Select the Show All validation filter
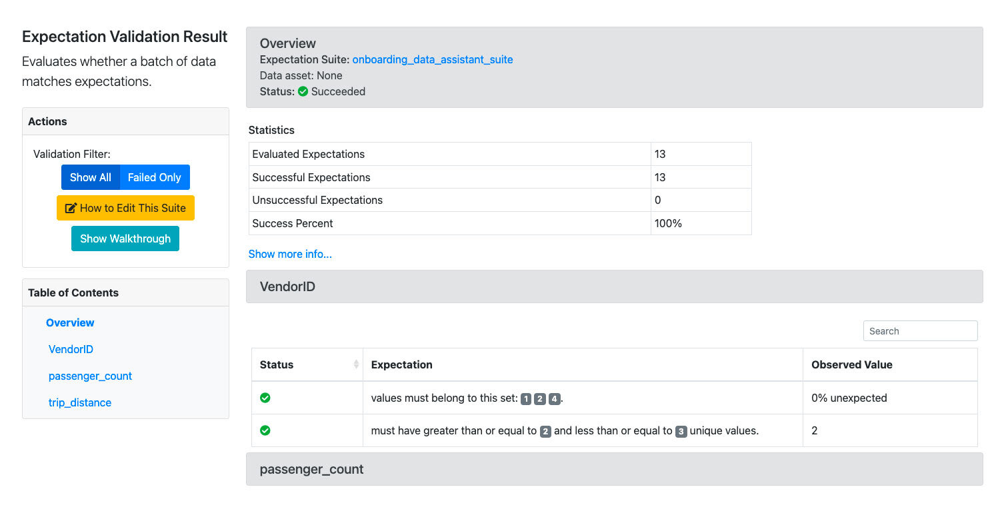Viewport: 1000px width, 513px height. [x=91, y=177]
